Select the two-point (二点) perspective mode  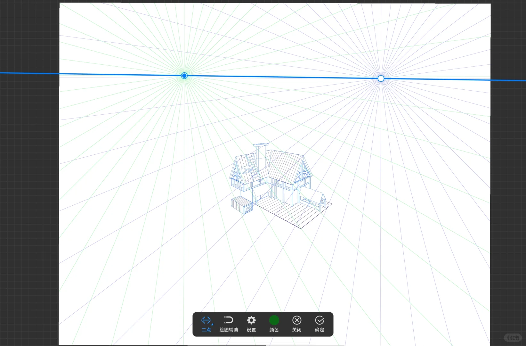[206, 324]
